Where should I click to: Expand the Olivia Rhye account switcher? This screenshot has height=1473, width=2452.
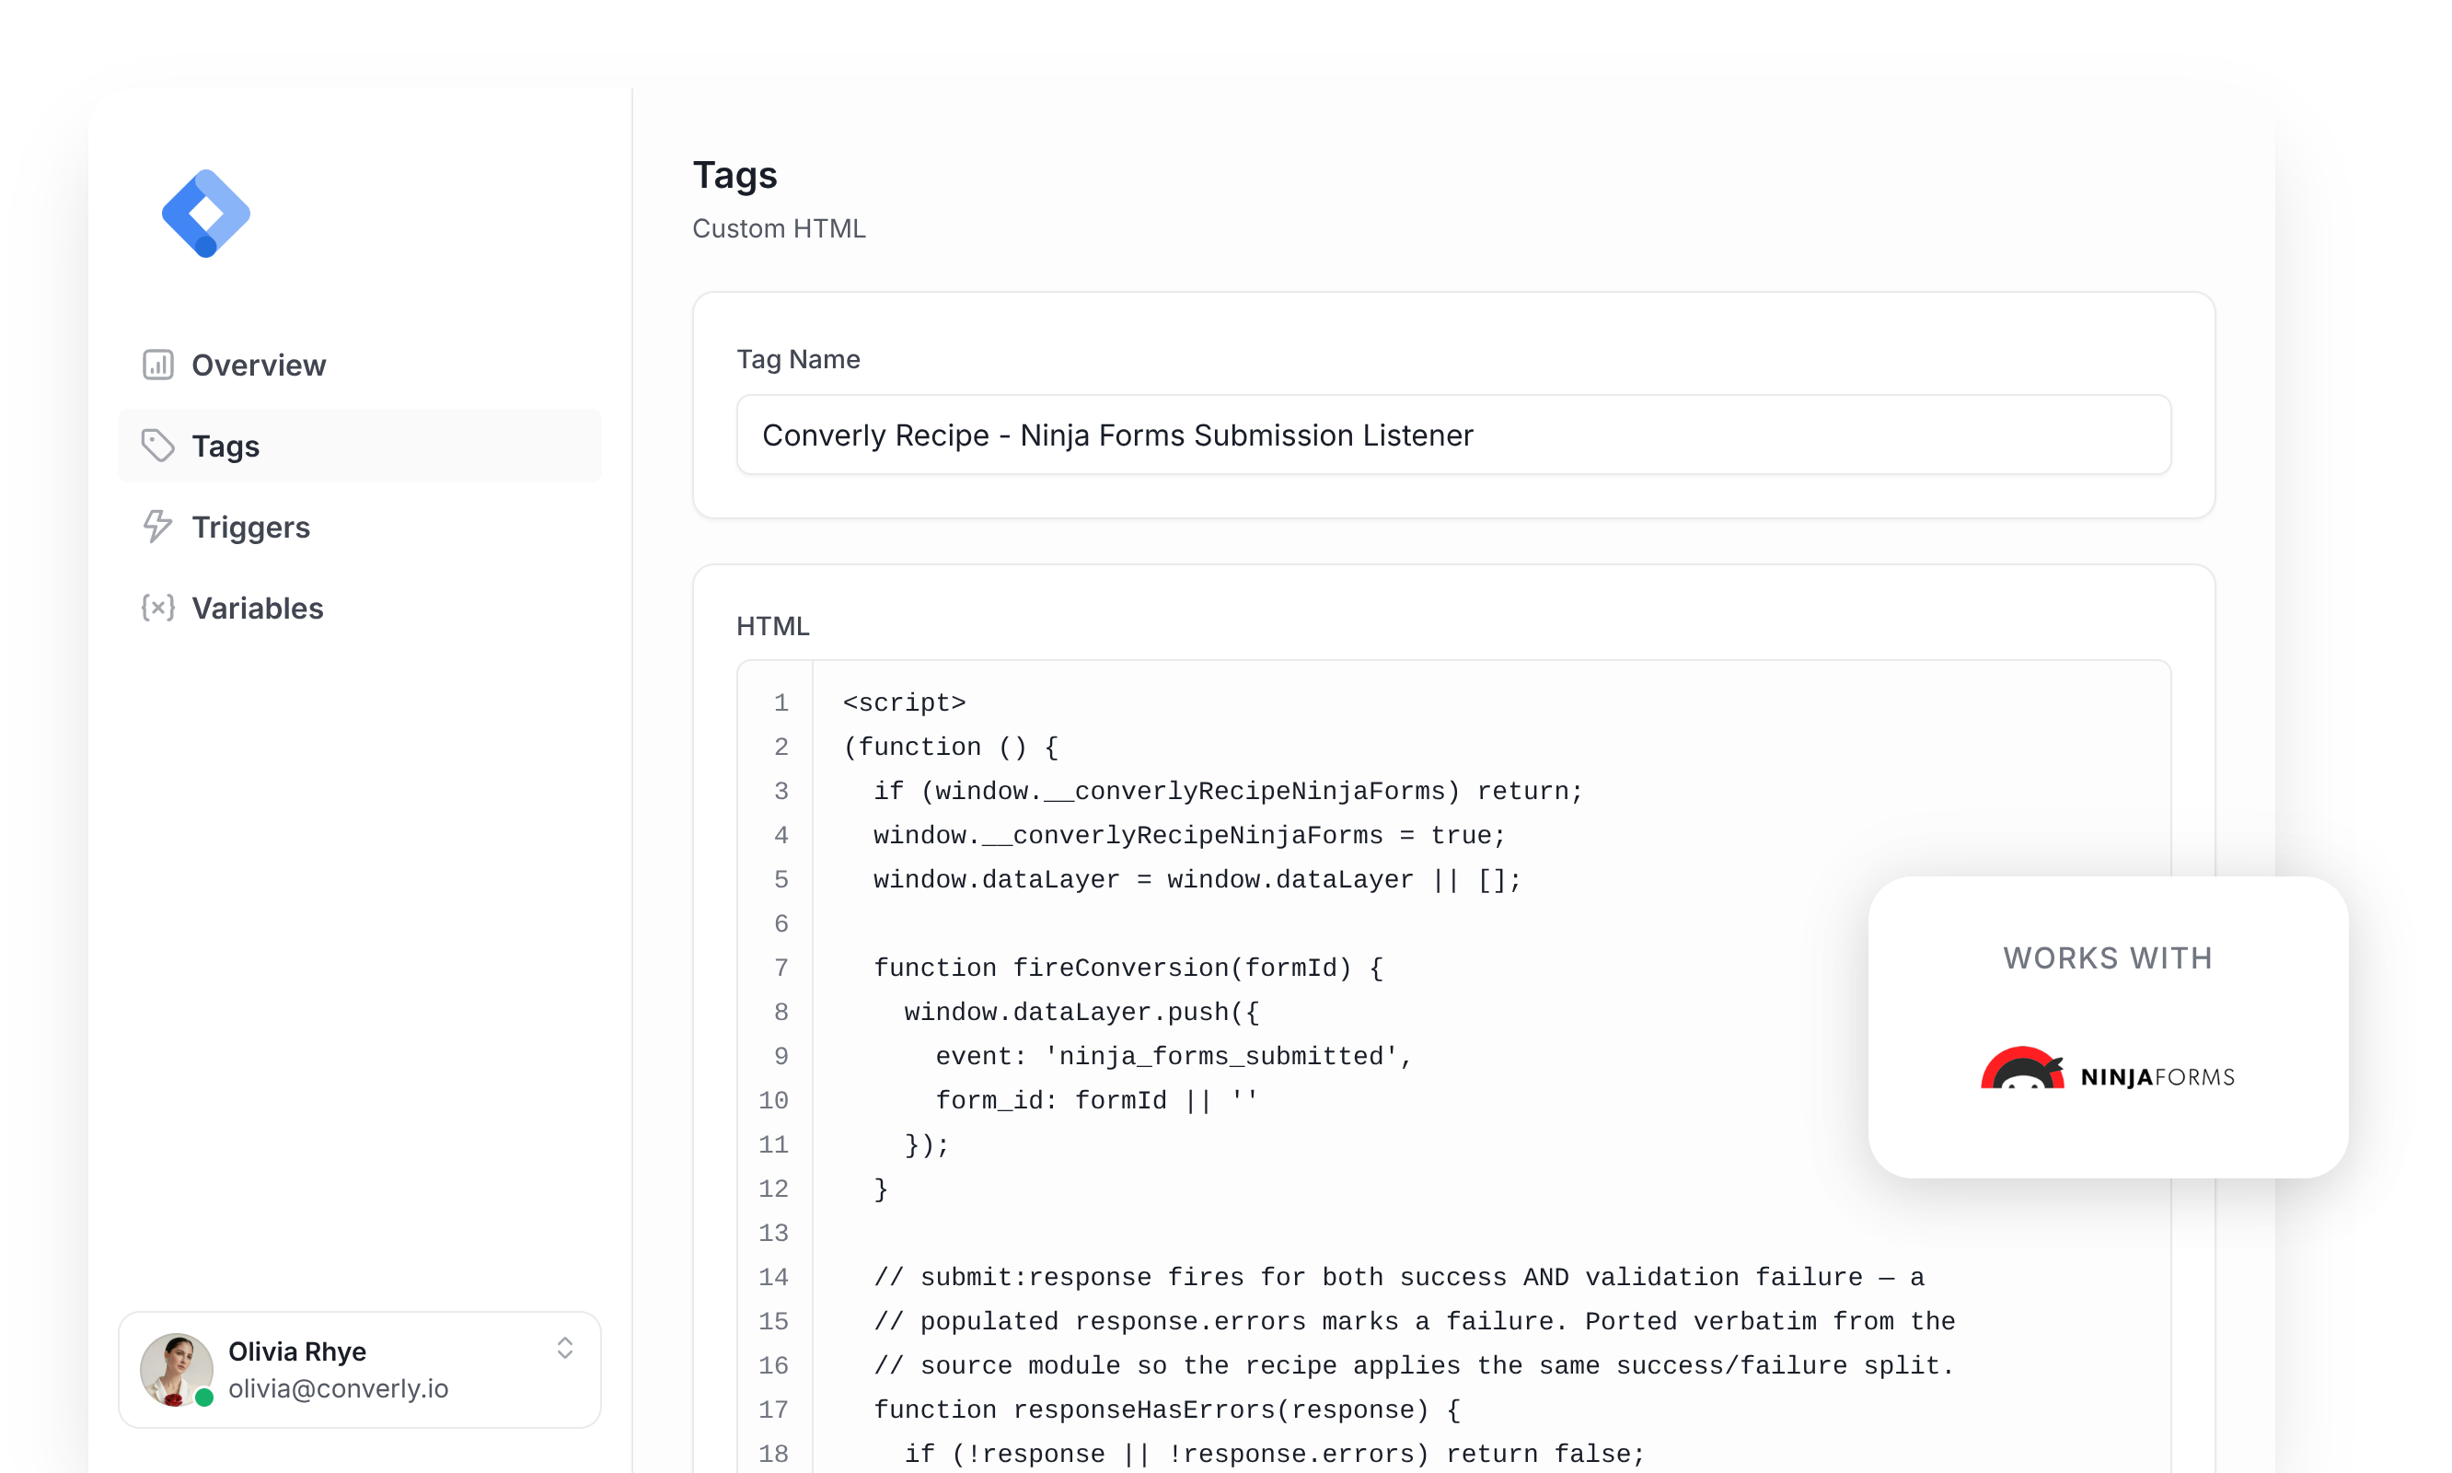tap(564, 1348)
